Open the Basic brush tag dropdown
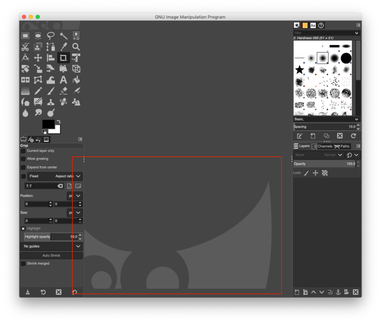The image size is (381, 323). [356, 119]
